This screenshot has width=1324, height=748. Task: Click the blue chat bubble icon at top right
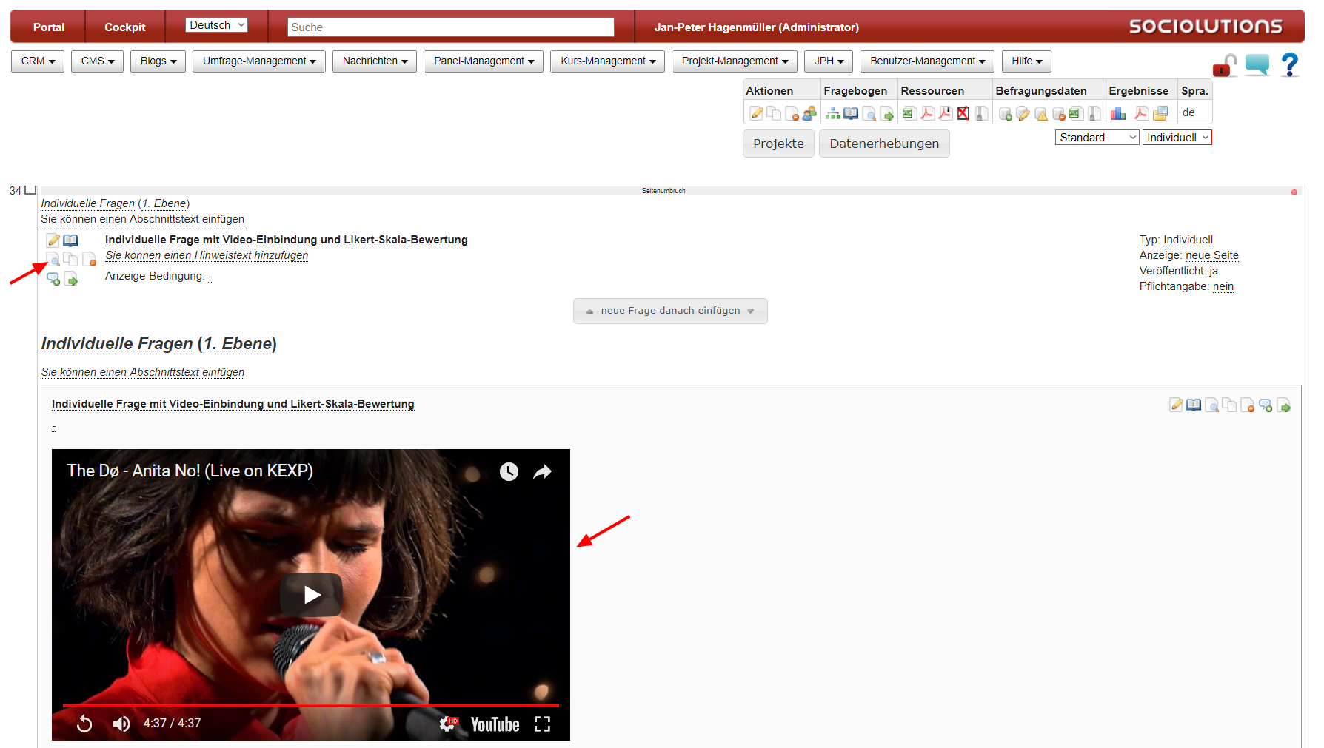(x=1257, y=65)
